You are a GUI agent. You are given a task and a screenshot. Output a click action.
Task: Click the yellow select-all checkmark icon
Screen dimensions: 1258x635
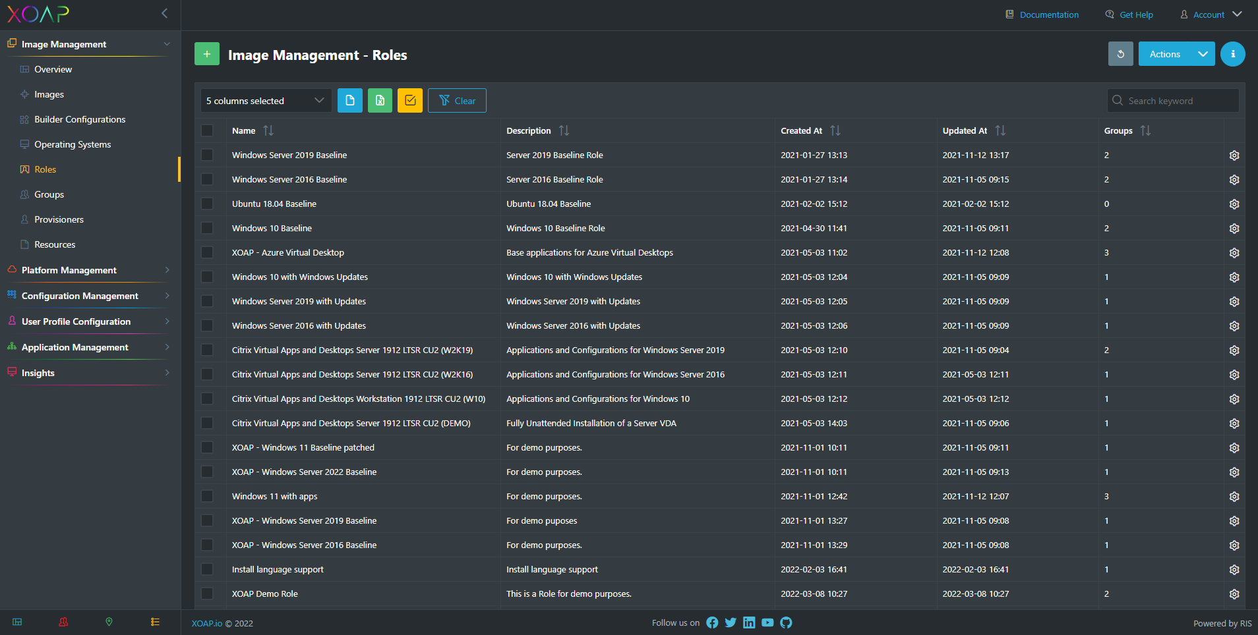click(410, 100)
